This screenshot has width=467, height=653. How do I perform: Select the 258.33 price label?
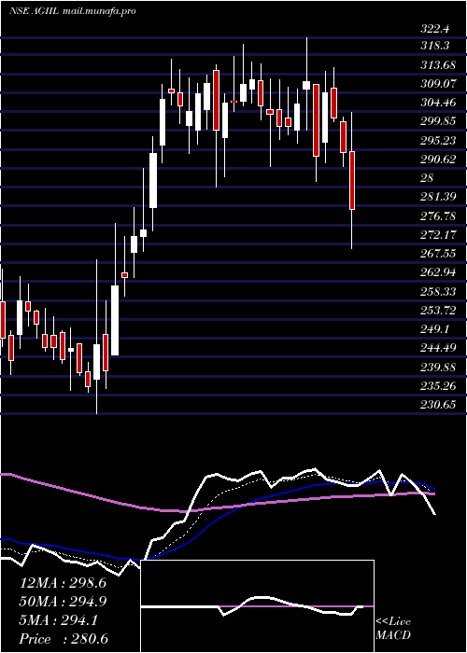click(x=438, y=291)
